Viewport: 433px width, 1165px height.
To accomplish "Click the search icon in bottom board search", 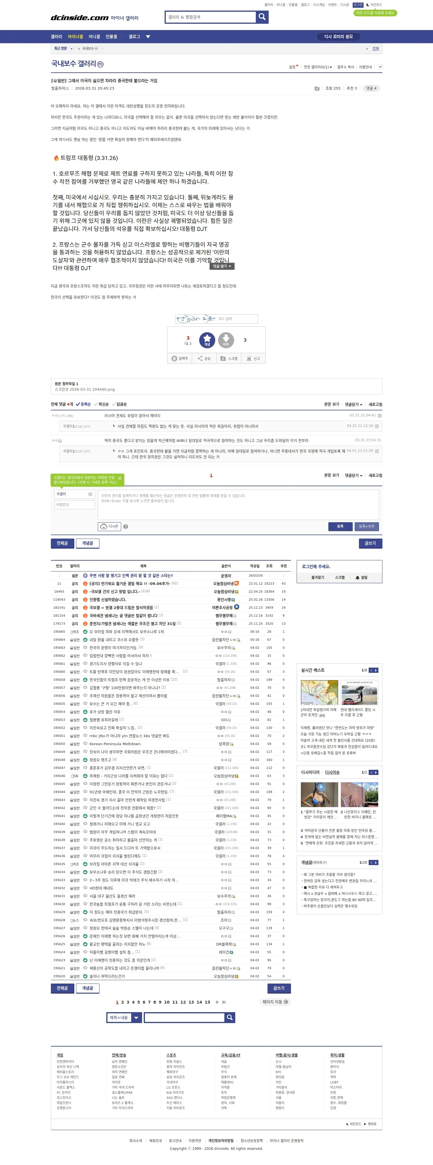I will point(230,1018).
